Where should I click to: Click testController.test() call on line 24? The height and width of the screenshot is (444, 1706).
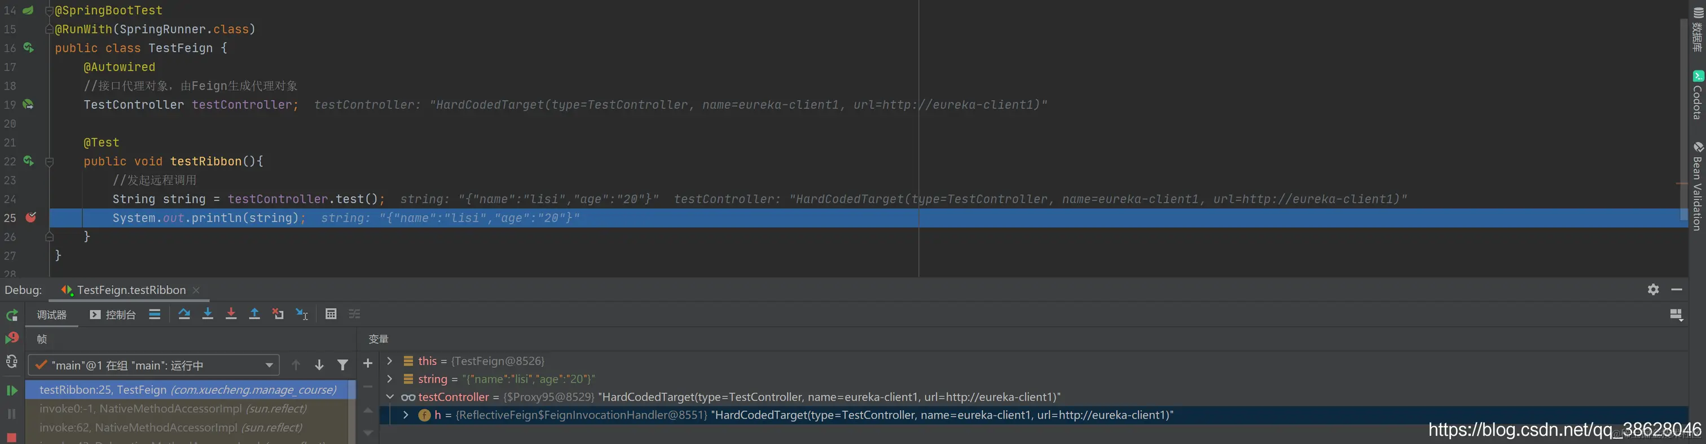[x=304, y=199]
